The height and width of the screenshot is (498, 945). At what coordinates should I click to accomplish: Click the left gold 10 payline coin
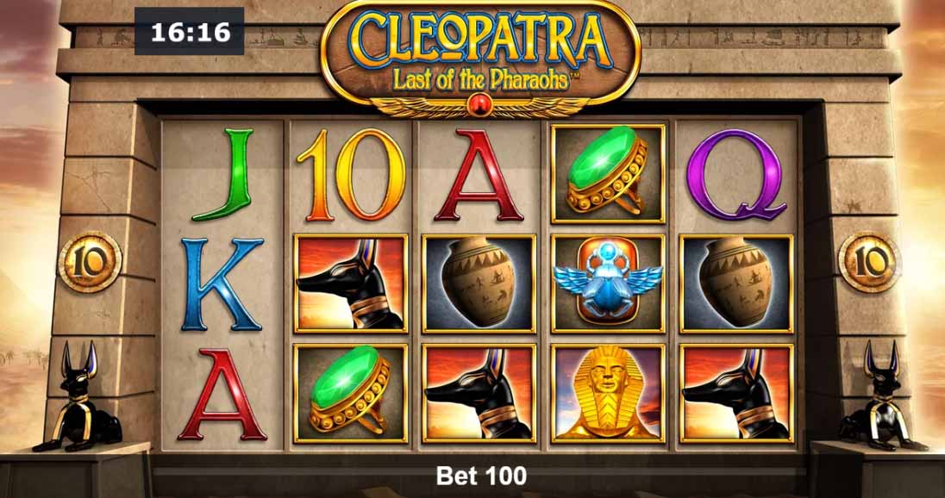(x=90, y=262)
